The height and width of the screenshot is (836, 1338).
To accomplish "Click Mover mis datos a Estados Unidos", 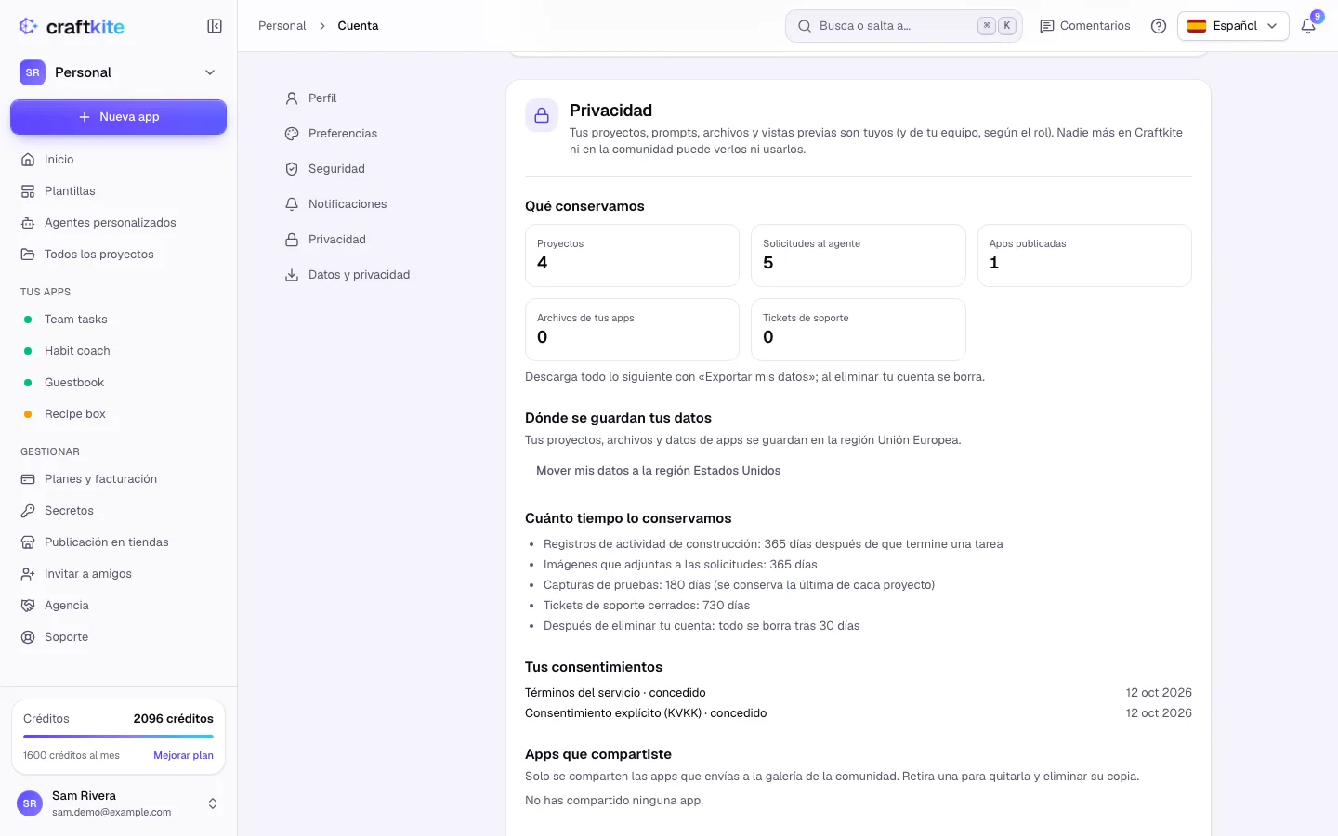I will [658, 471].
